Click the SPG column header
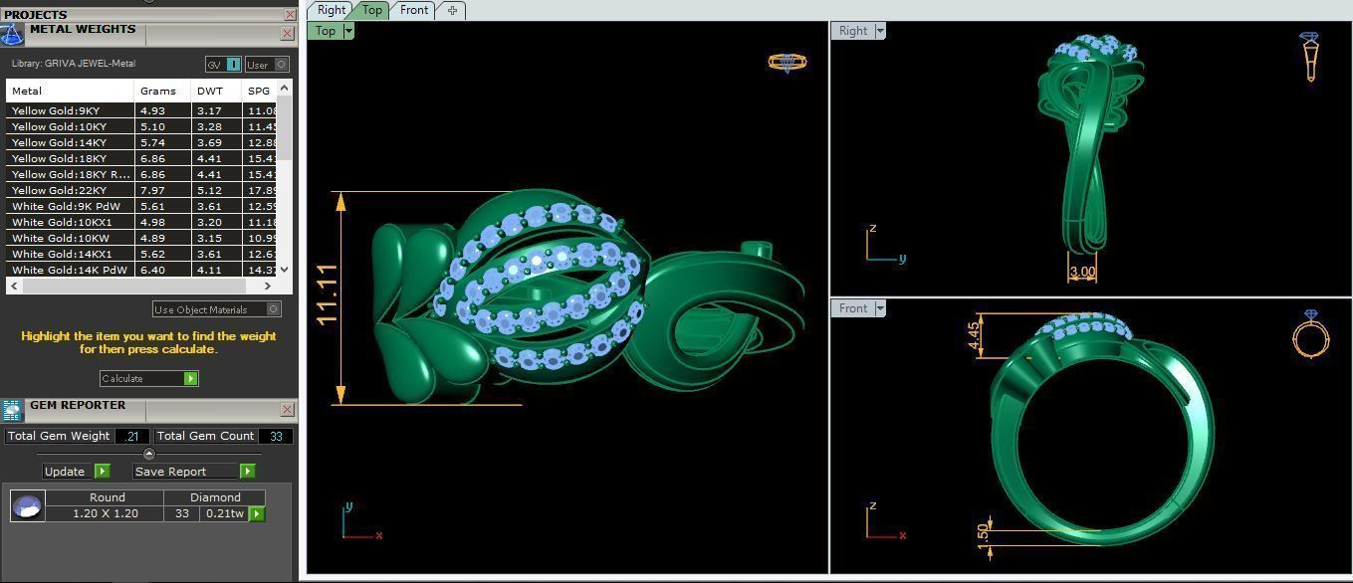Image resolution: width=1353 pixels, height=583 pixels. (x=260, y=91)
